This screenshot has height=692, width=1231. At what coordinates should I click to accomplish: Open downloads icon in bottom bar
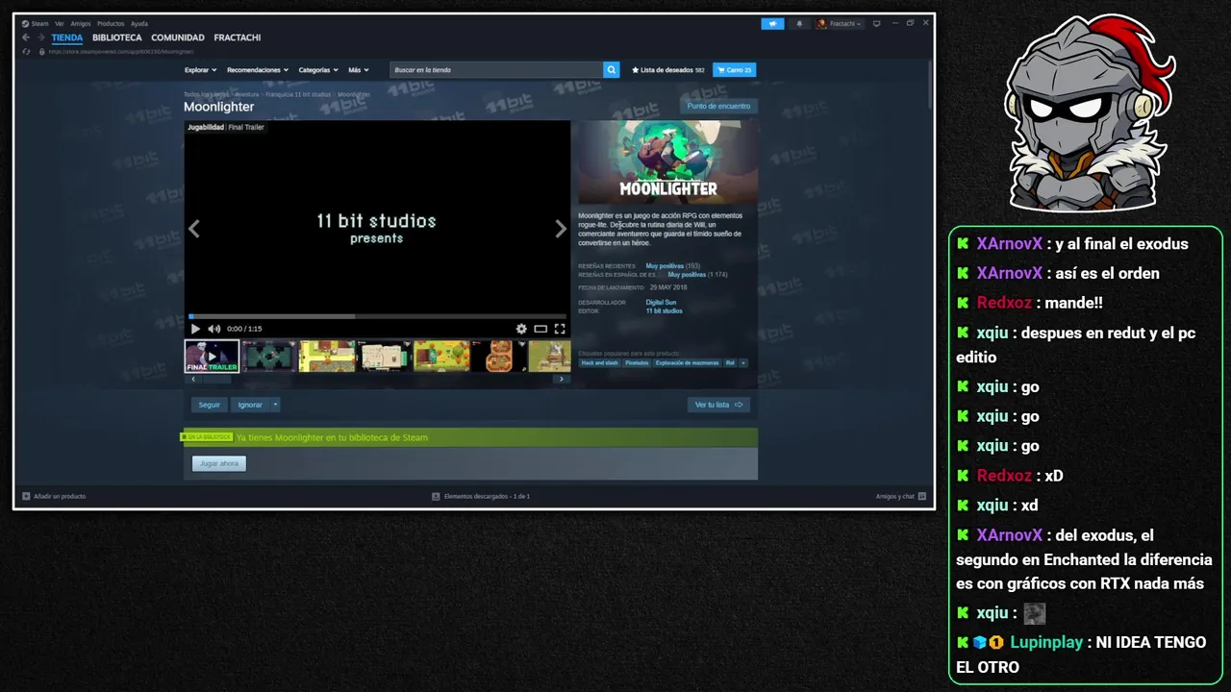coord(436,496)
